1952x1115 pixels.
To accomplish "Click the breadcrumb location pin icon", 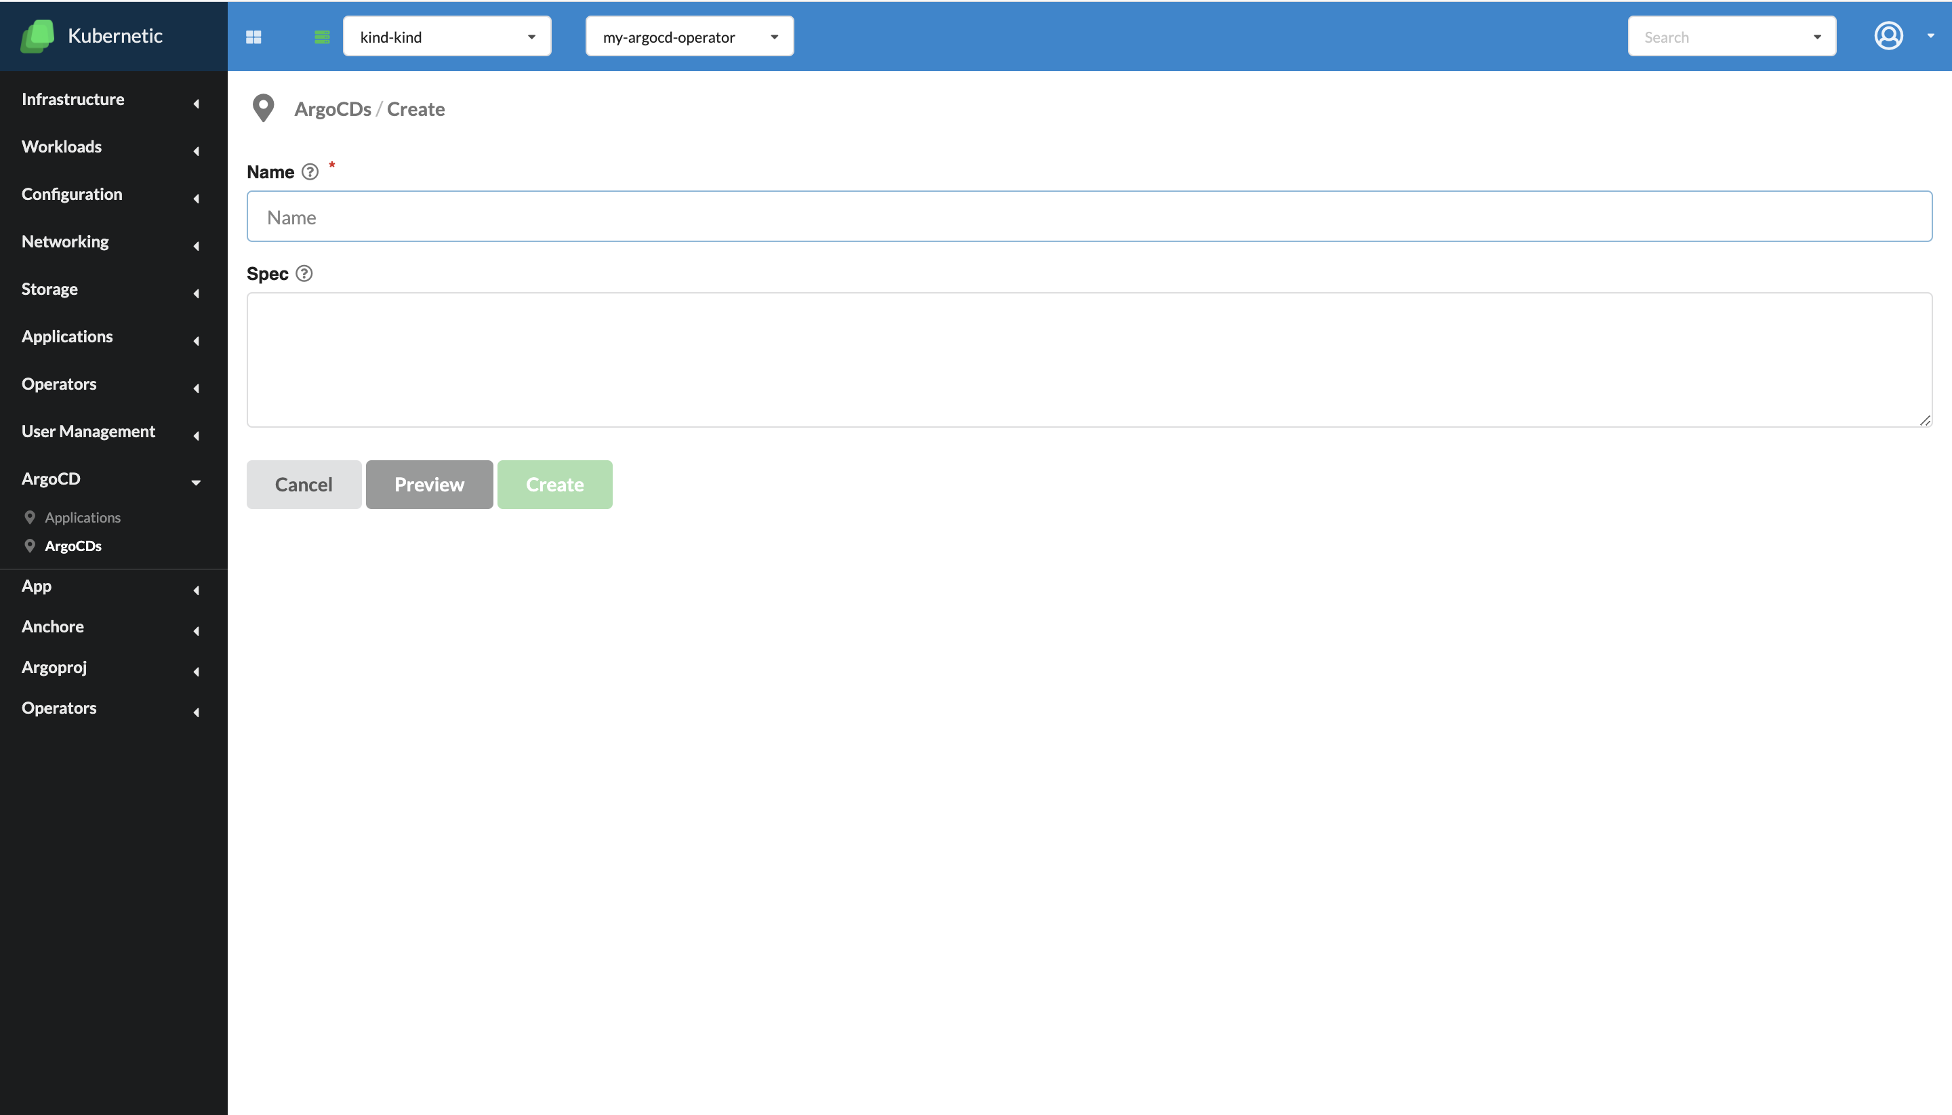I will pos(264,108).
